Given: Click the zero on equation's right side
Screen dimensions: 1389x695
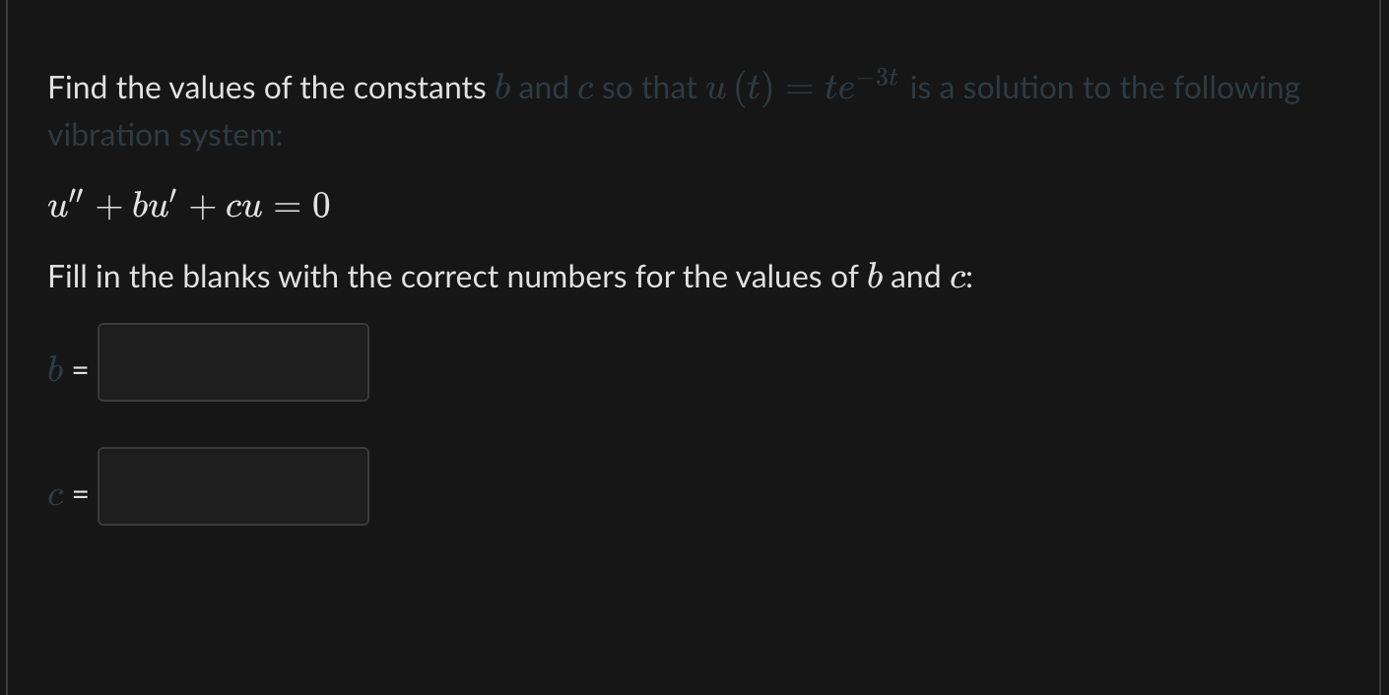Looking at the screenshot, I should [321, 206].
